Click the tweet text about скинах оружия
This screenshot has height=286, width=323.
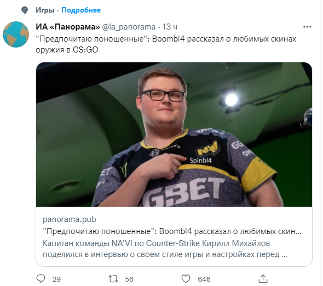tap(166, 44)
